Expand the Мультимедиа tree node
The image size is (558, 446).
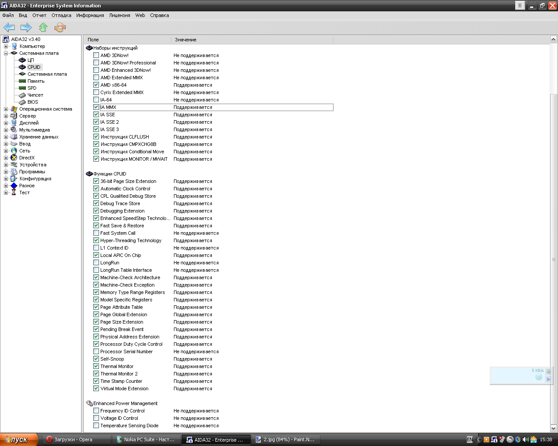[x=6, y=130]
